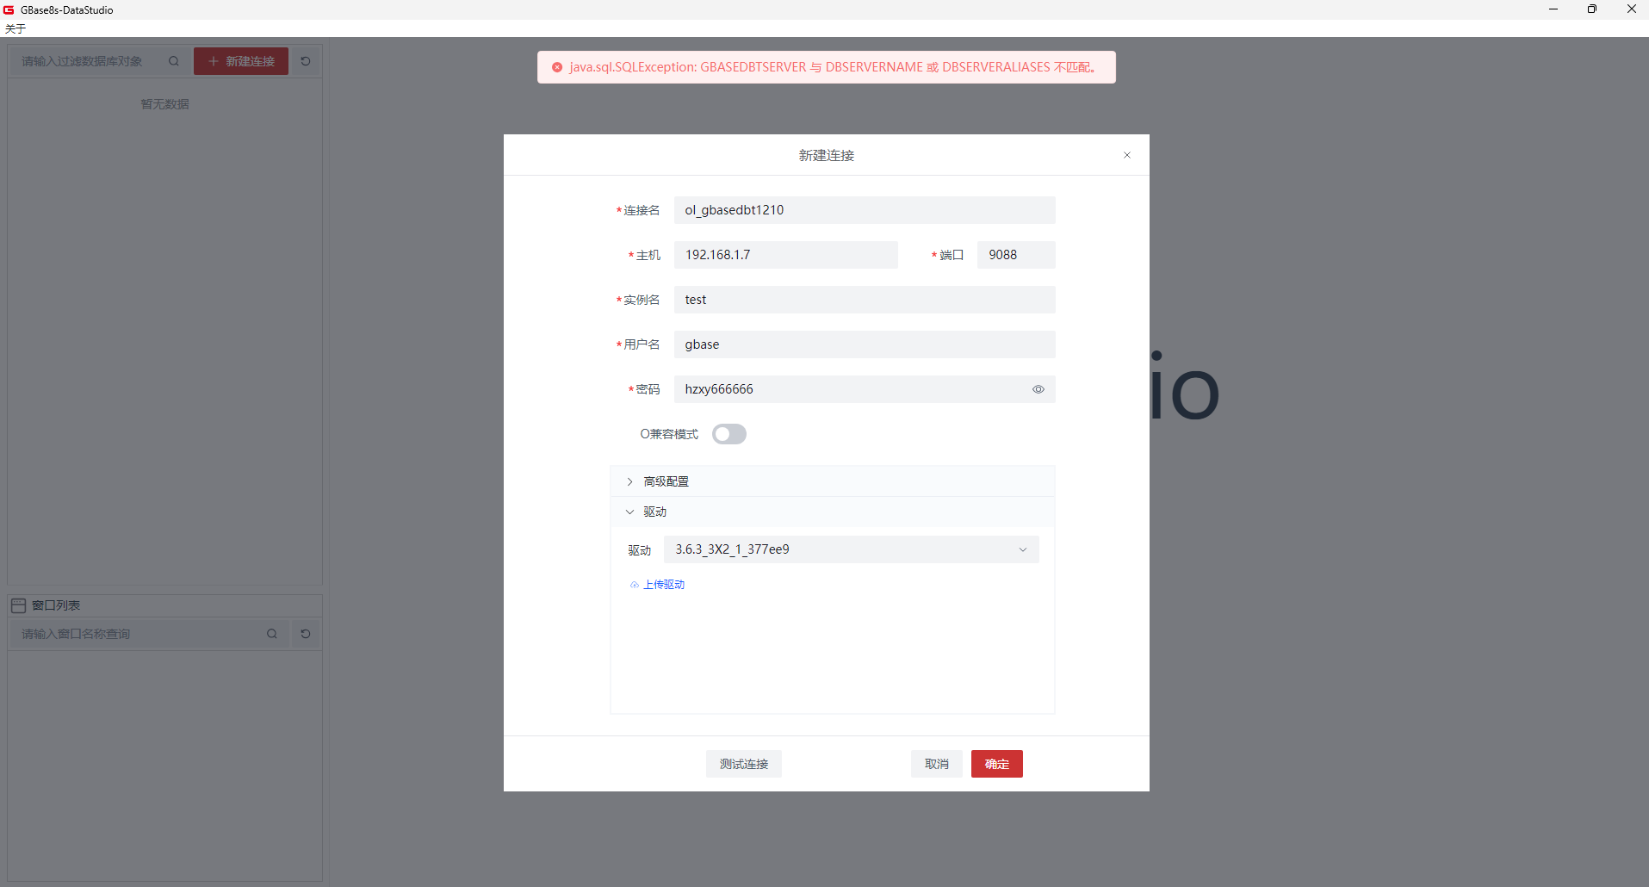The height and width of the screenshot is (887, 1649).
Task: Focus the 实例名 input field
Action: [x=865, y=300]
